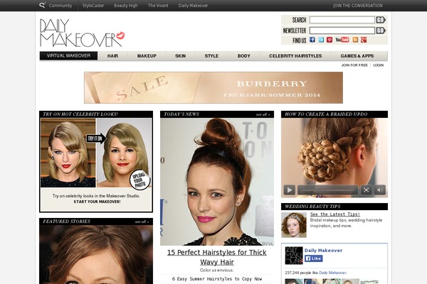The width and height of the screenshot is (427, 284).
Task: Click the Wedding Beauty Tips bride thumbnail
Action: click(294, 225)
